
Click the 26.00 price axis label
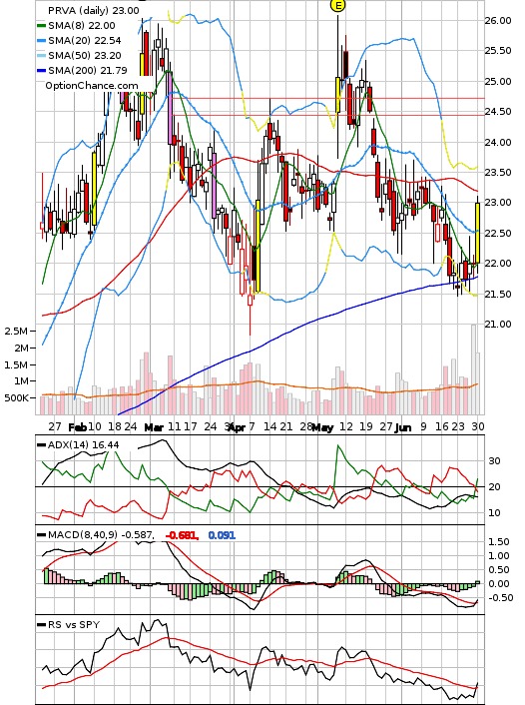pos(498,20)
